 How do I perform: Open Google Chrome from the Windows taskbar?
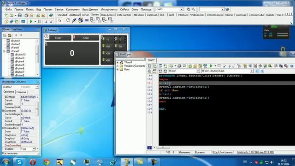(46, 162)
